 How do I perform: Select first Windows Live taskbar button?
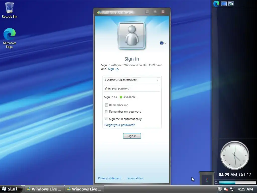point(44,189)
